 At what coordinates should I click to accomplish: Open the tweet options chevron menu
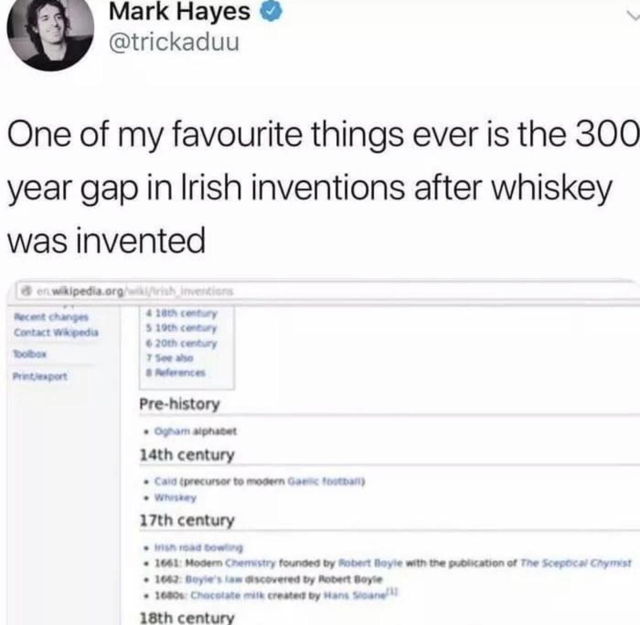tap(632, 14)
